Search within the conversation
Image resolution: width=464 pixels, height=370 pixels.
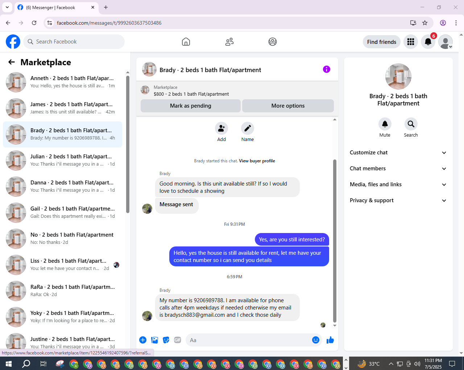click(411, 124)
